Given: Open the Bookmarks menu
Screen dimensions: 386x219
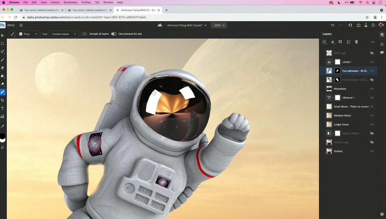Looking at the screenshot, I should pos(70,2).
